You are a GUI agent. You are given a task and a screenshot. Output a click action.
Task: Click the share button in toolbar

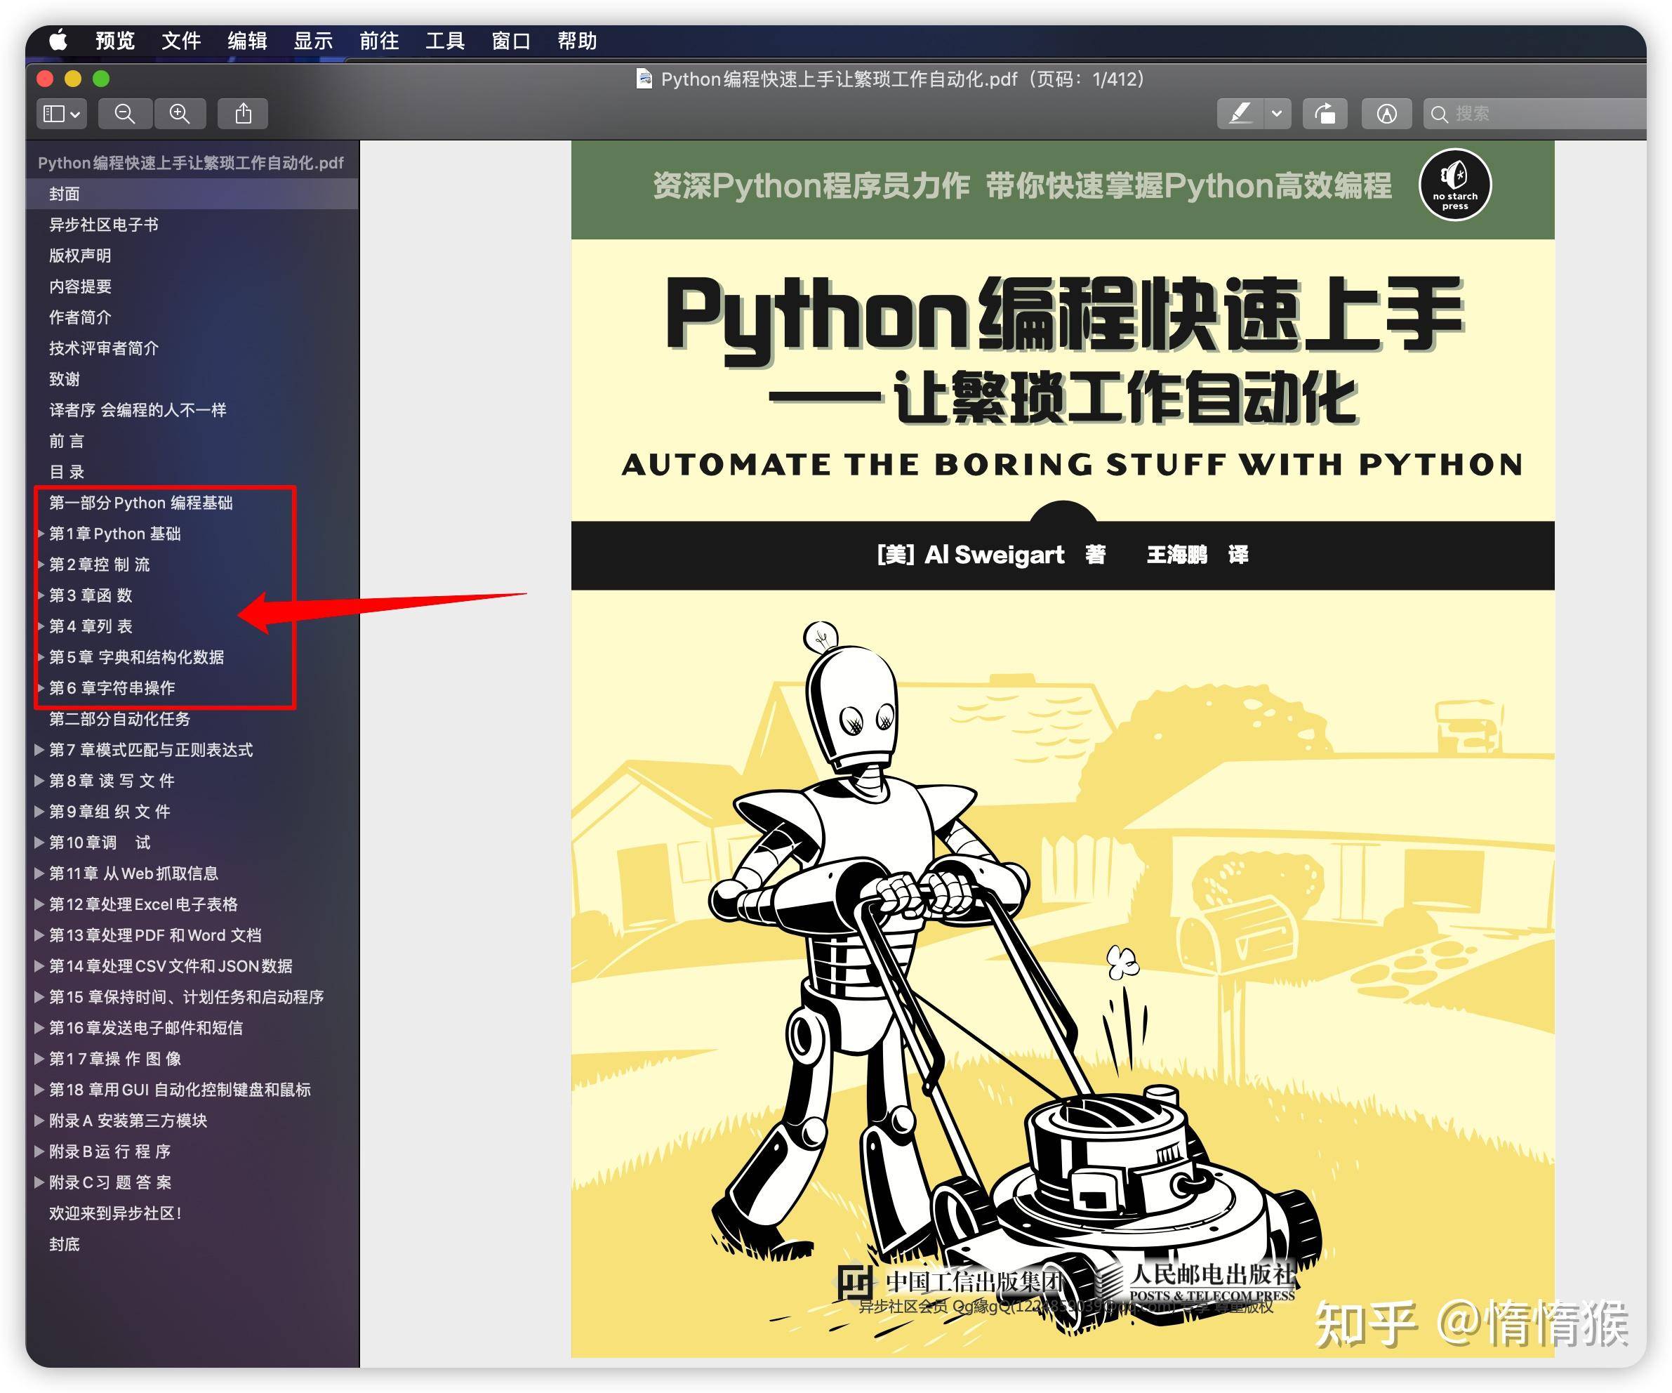[244, 114]
